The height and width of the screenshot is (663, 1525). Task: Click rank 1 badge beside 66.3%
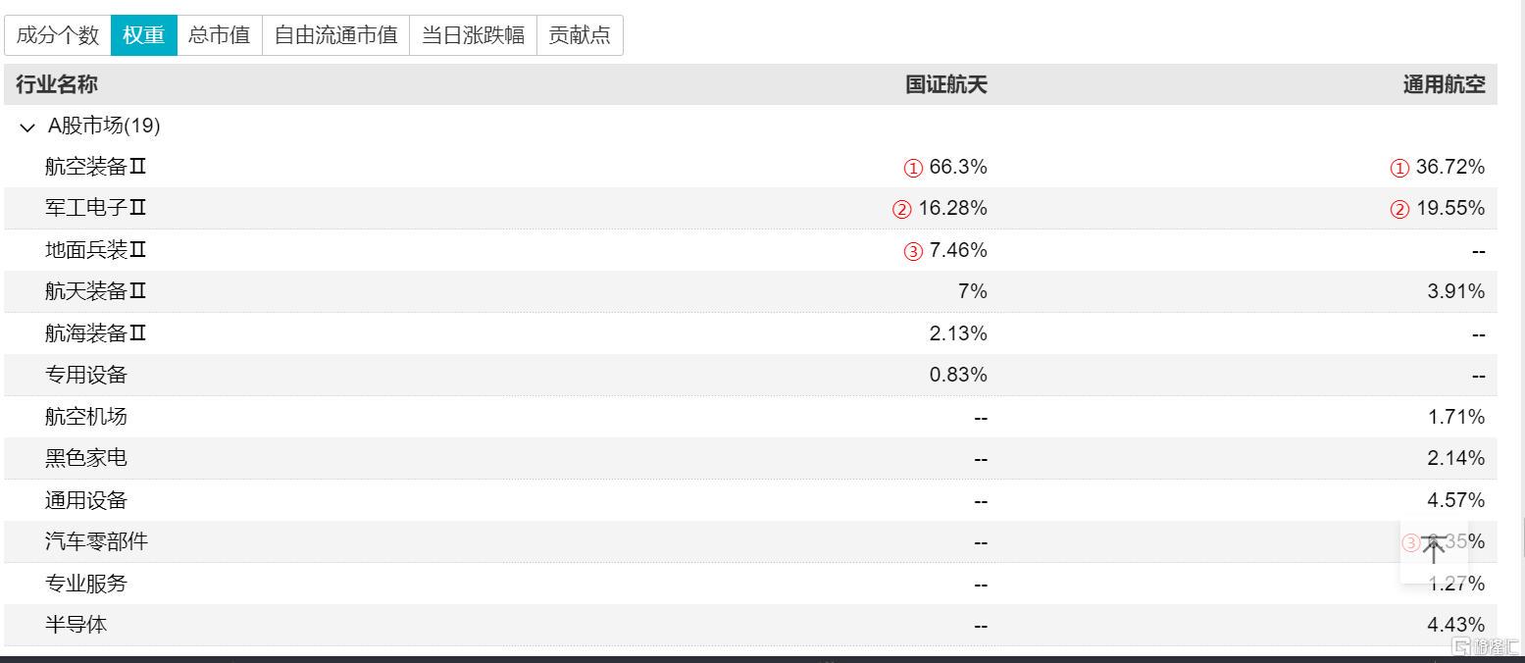(x=913, y=168)
